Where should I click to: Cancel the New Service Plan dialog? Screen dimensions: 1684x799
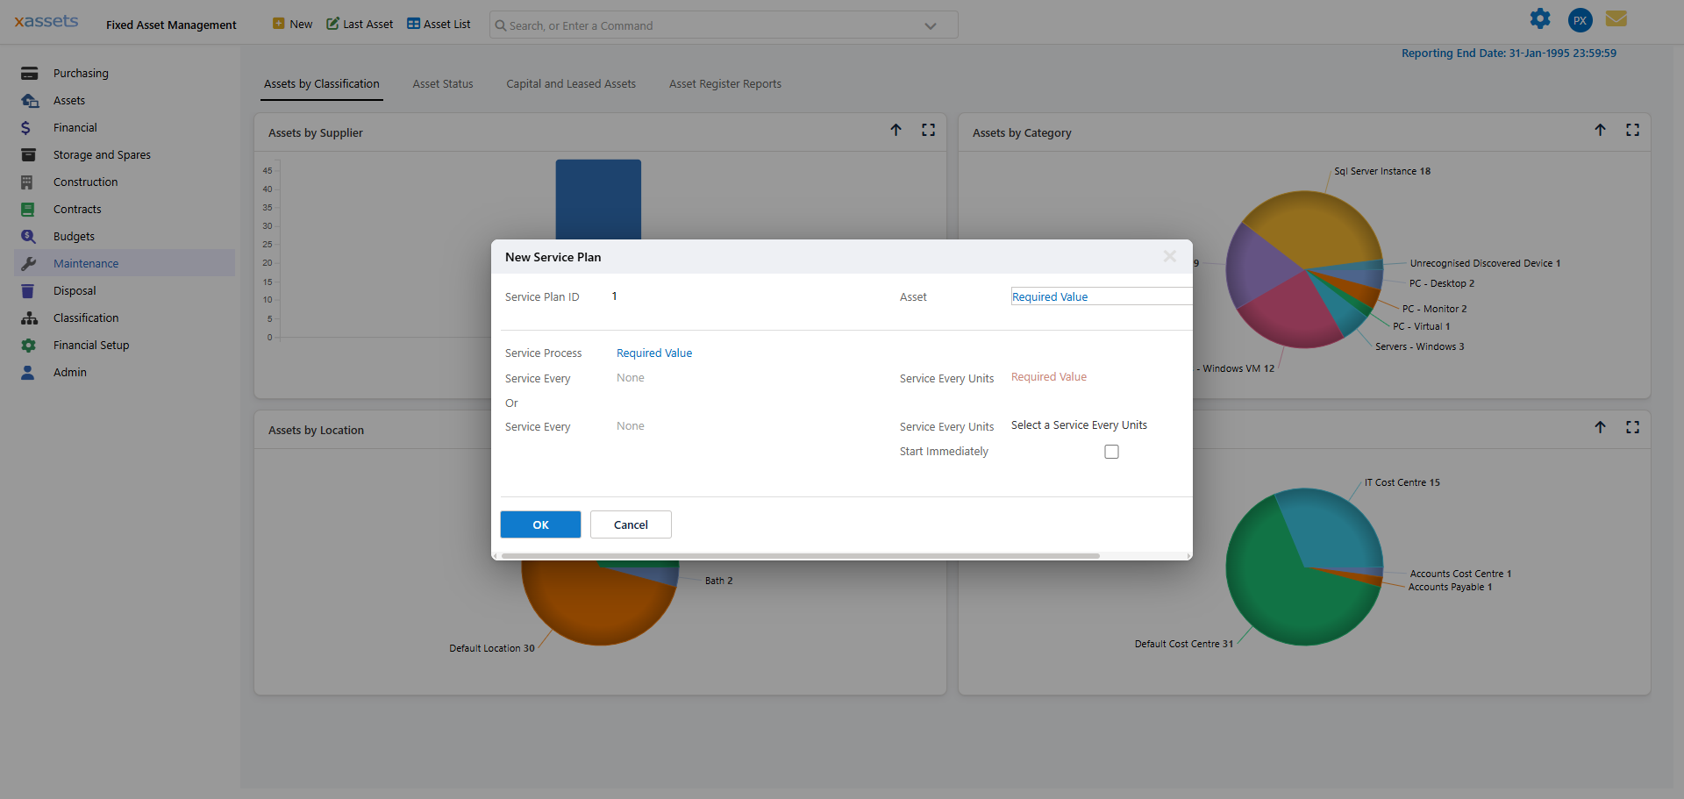(x=631, y=524)
